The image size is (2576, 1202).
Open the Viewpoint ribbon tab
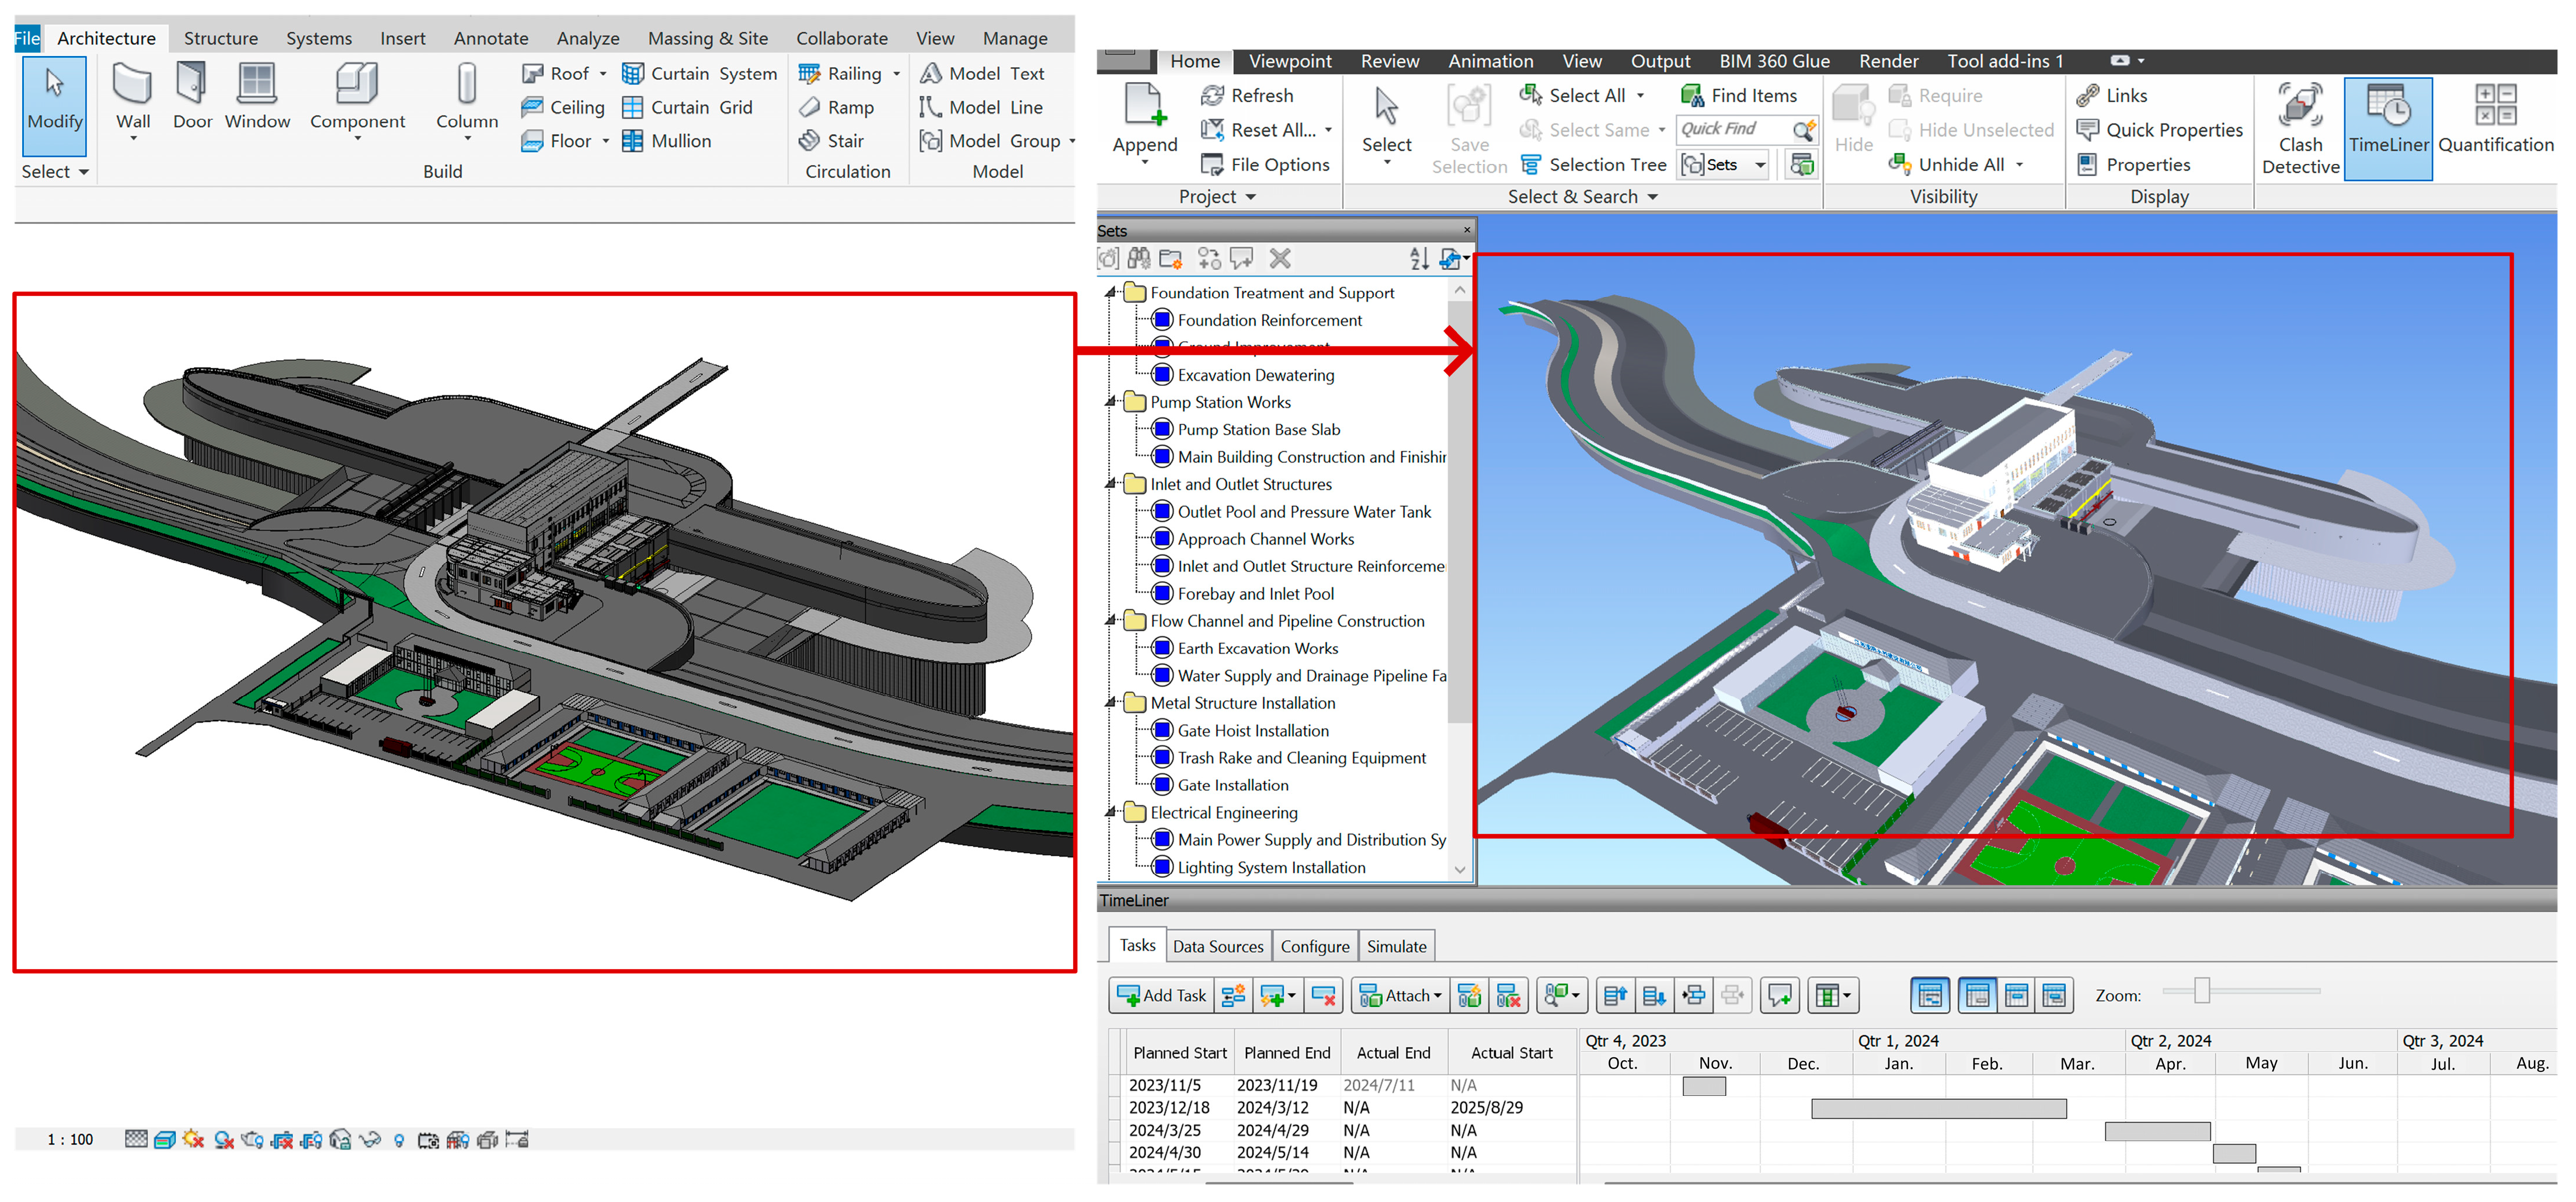[1289, 61]
